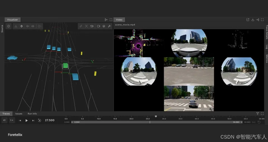Select the Video tab

[x=119, y=20]
